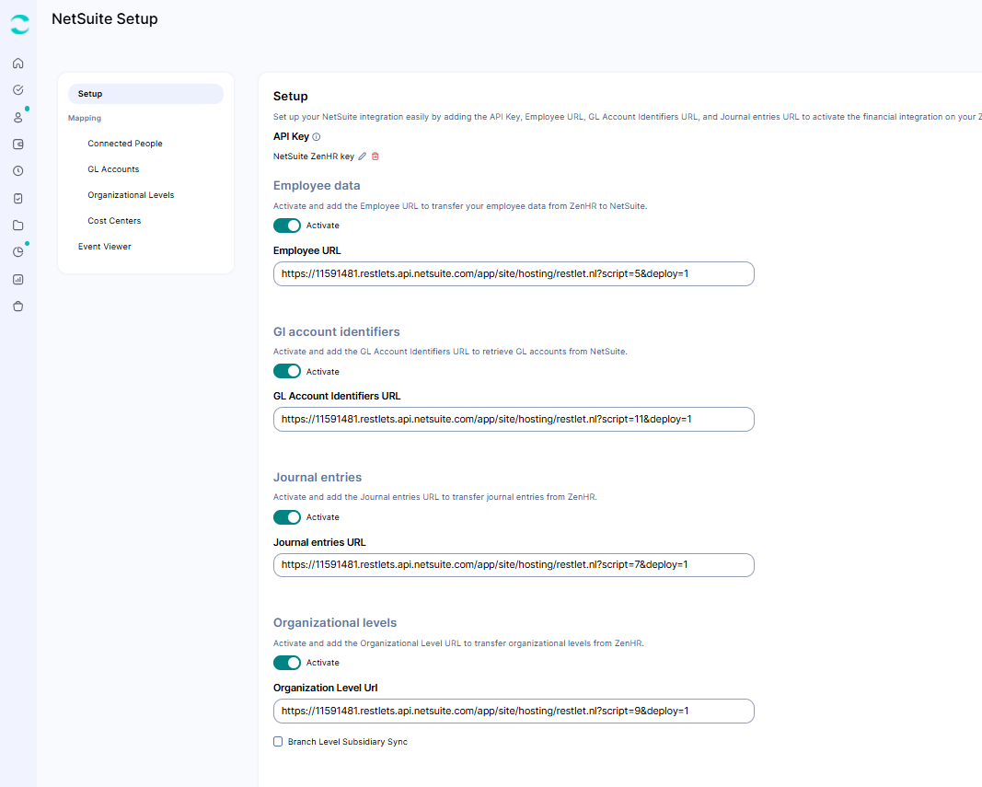
Task: Click into Journal entries URL field
Action: pyautogui.click(x=514, y=565)
